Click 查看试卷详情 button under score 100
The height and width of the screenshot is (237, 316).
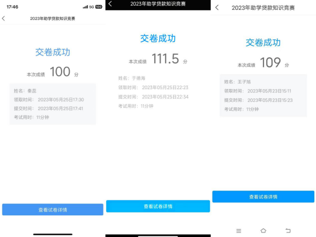click(x=53, y=210)
